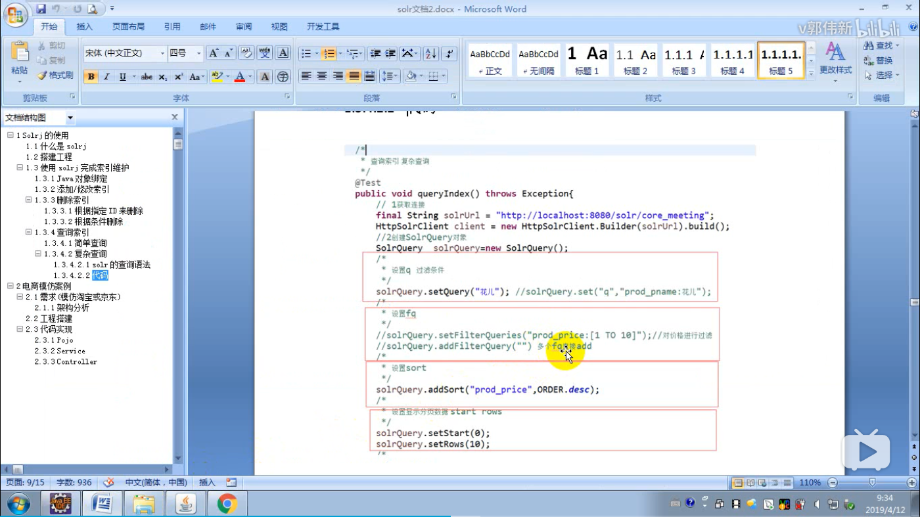The image size is (920, 517).
Task: Switch to the 邮件 ribbon tab
Action: click(208, 27)
